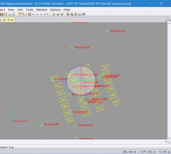This screenshot has height=154, width=171.
Task: Click the edit project pencil icon
Action: (x=6, y=14)
